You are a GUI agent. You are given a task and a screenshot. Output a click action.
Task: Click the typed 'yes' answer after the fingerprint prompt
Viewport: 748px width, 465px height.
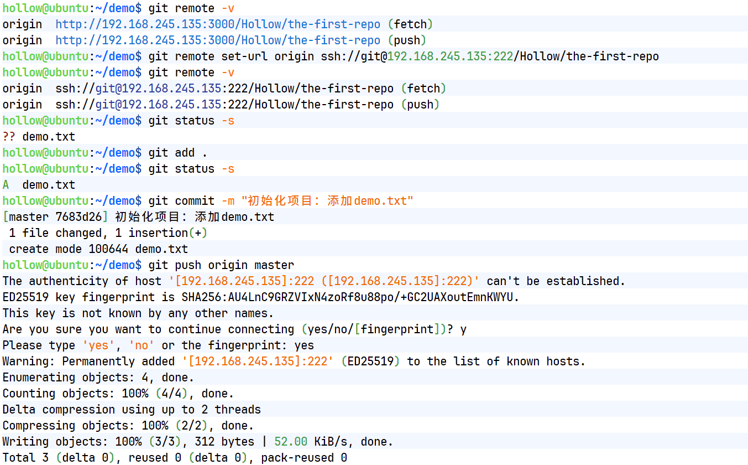pos(304,345)
